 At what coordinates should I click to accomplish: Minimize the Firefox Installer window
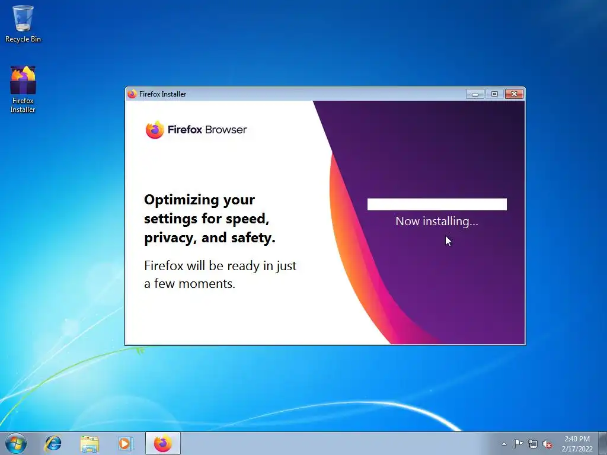(x=475, y=94)
